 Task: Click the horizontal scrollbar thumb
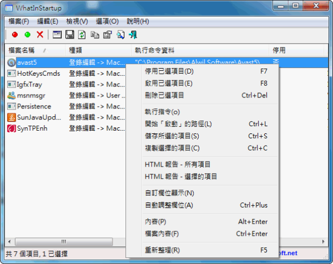click(x=64, y=241)
